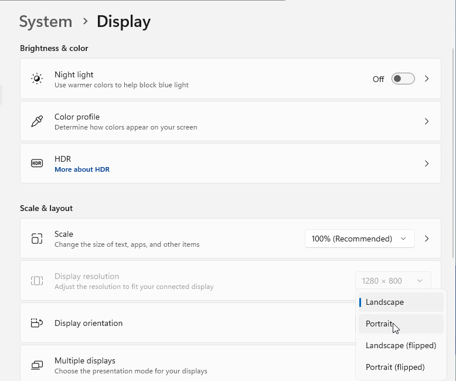Click the breadcrumb separator chevron after System
This screenshot has width=456, height=381.
pos(85,21)
